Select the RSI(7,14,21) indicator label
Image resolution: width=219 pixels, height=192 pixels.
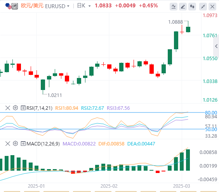(x=39, y=108)
